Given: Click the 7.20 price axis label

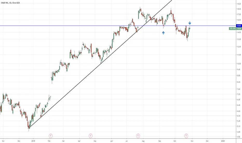Looking at the screenshot, I should [239, 94].
